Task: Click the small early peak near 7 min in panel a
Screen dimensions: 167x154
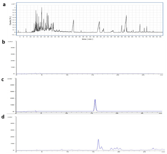Action: pyautogui.click(x=26, y=30)
